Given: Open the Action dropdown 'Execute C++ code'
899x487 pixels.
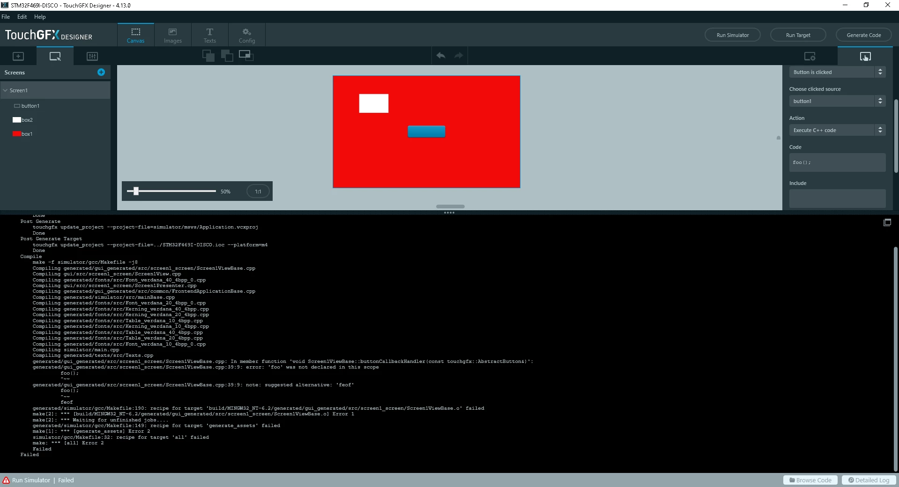Looking at the screenshot, I should click(x=837, y=130).
